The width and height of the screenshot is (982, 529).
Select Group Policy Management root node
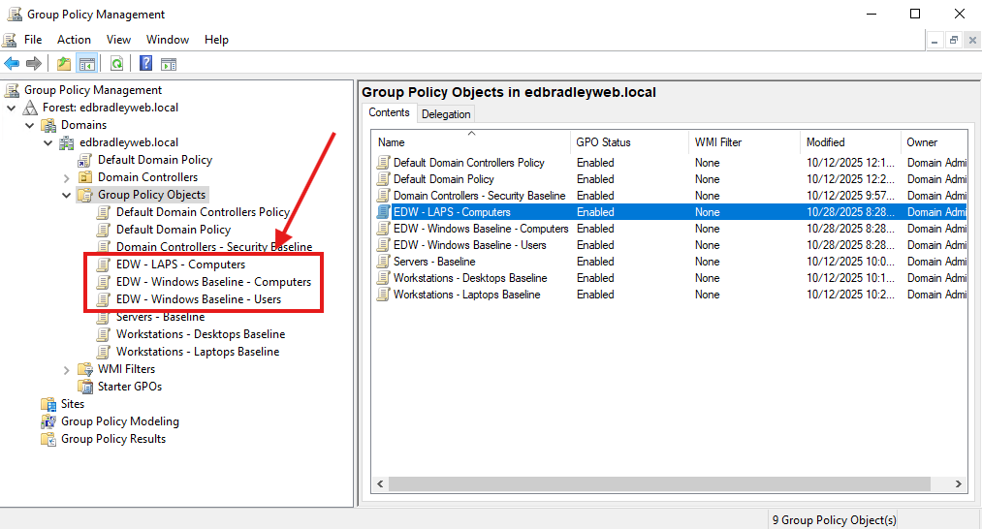pos(93,90)
